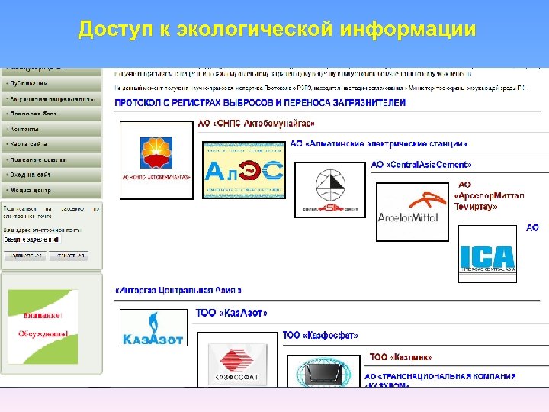549x412 pixels.
Task: Click the Central Asia Cement logo
Action: [330, 190]
